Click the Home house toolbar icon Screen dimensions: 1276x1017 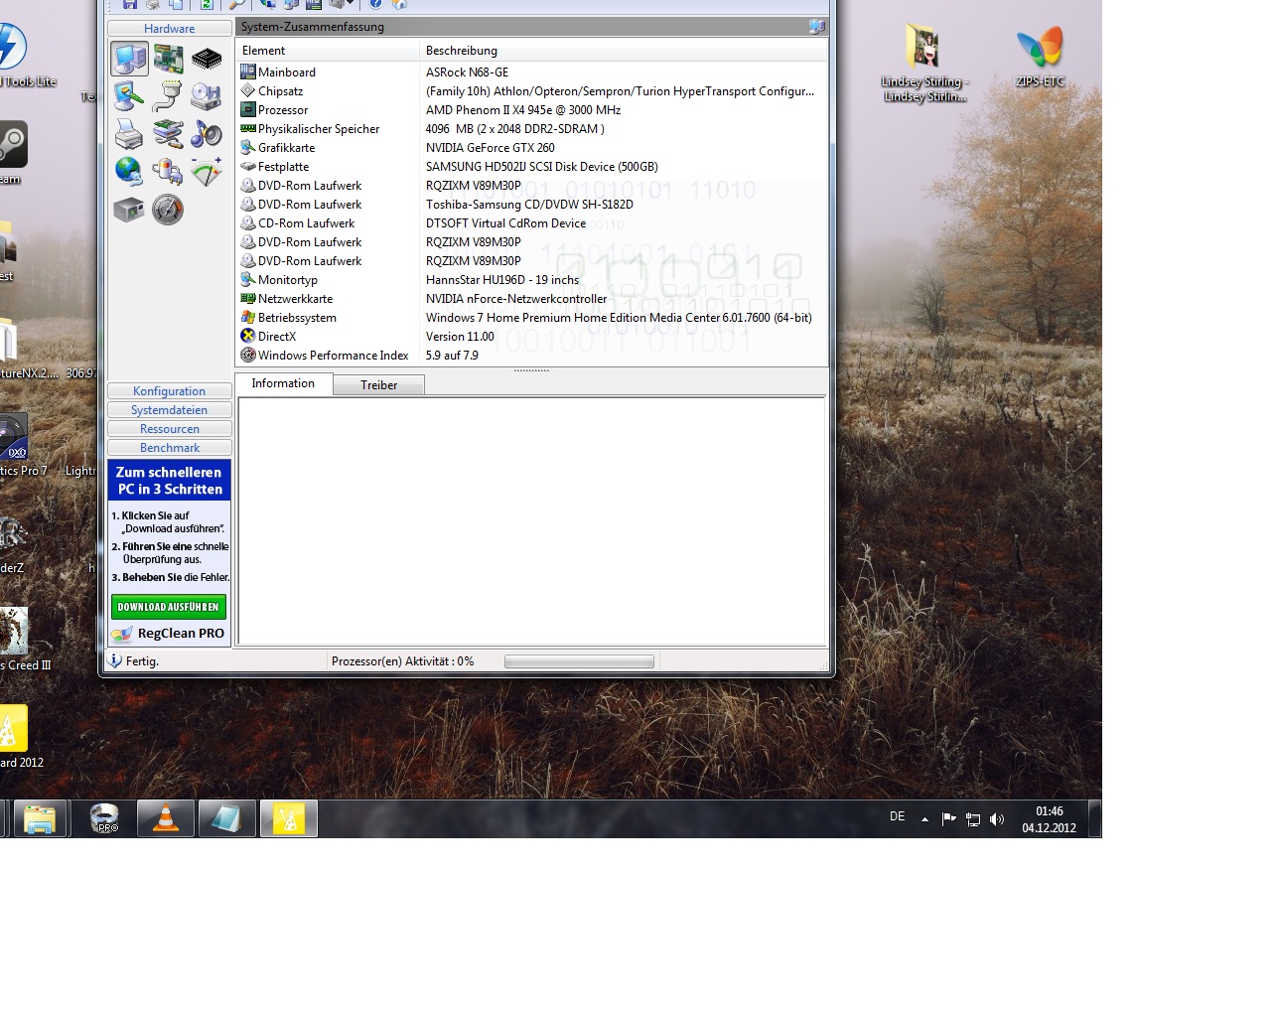point(398,4)
